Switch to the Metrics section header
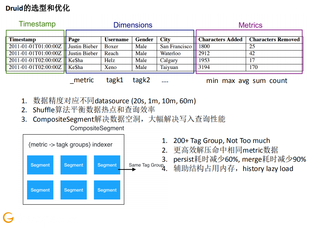The width and height of the screenshot is (309, 232). click(x=250, y=25)
